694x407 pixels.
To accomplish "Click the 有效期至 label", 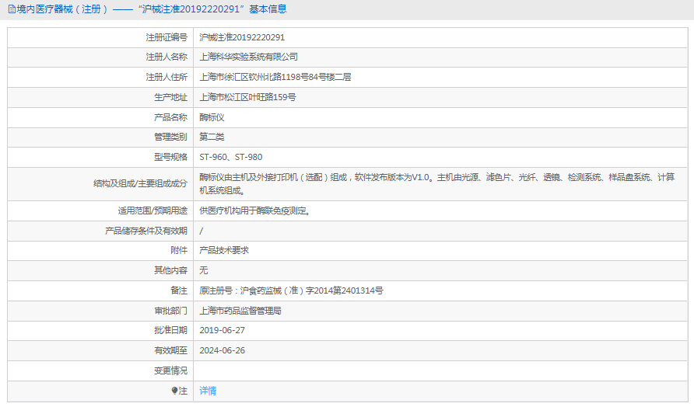I will click(170, 351).
